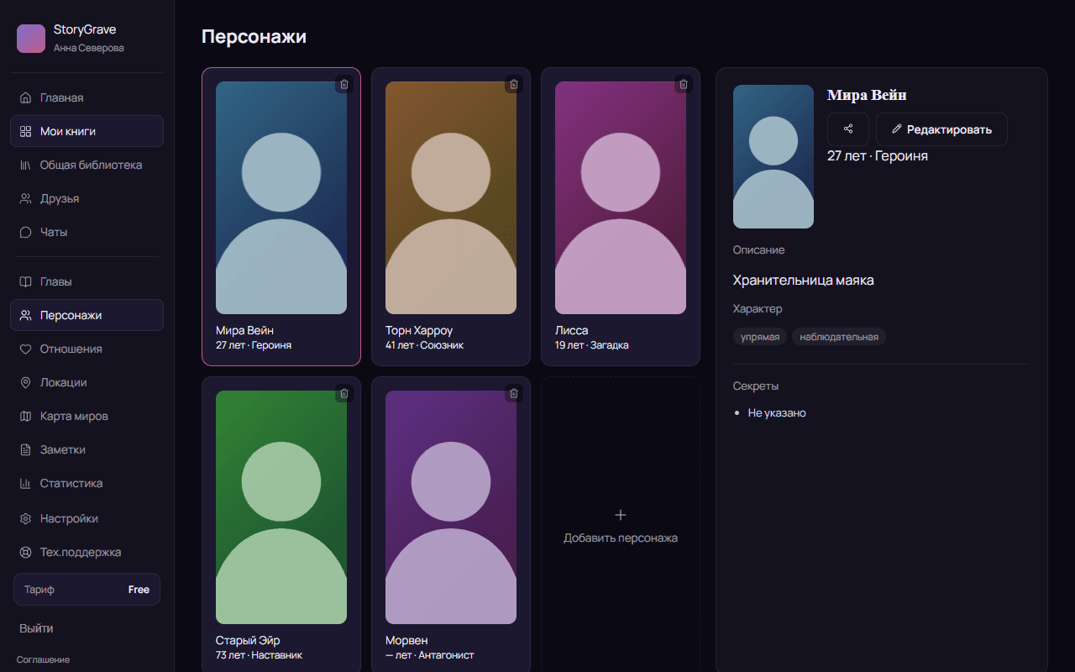This screenshot has height=672, width=1075.
Task: Delete the Старый Эйр character card
Action: click(x=344, y=393)
